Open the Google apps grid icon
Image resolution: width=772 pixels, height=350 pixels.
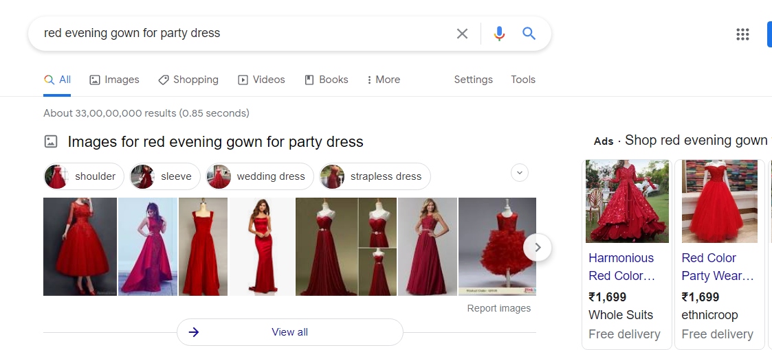742,34
